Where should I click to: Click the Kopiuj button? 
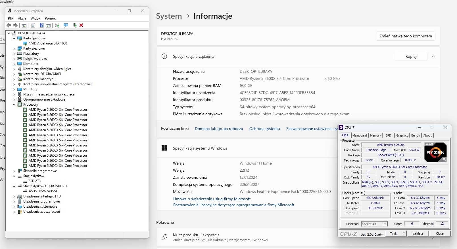point(411,56)
